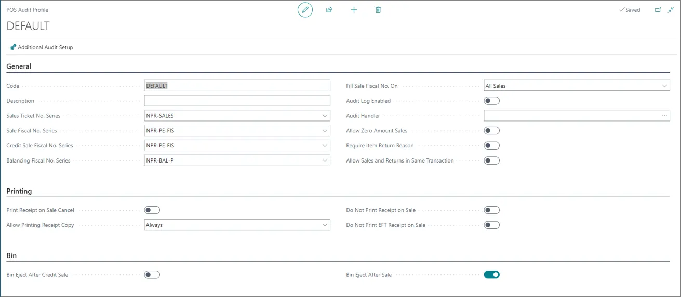The image size is (681, 297).
Task: Click the pencil edit icon
Action: tap(305, 10)
